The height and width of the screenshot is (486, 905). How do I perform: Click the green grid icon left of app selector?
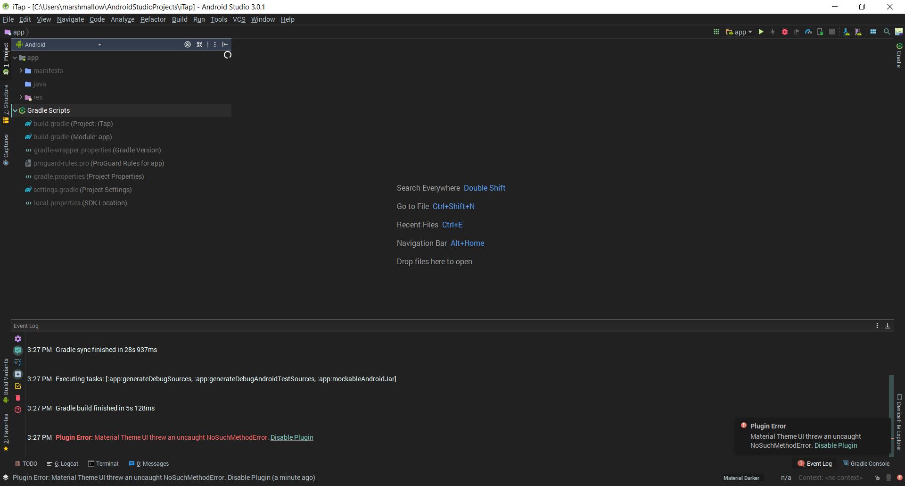pos(716,32)
